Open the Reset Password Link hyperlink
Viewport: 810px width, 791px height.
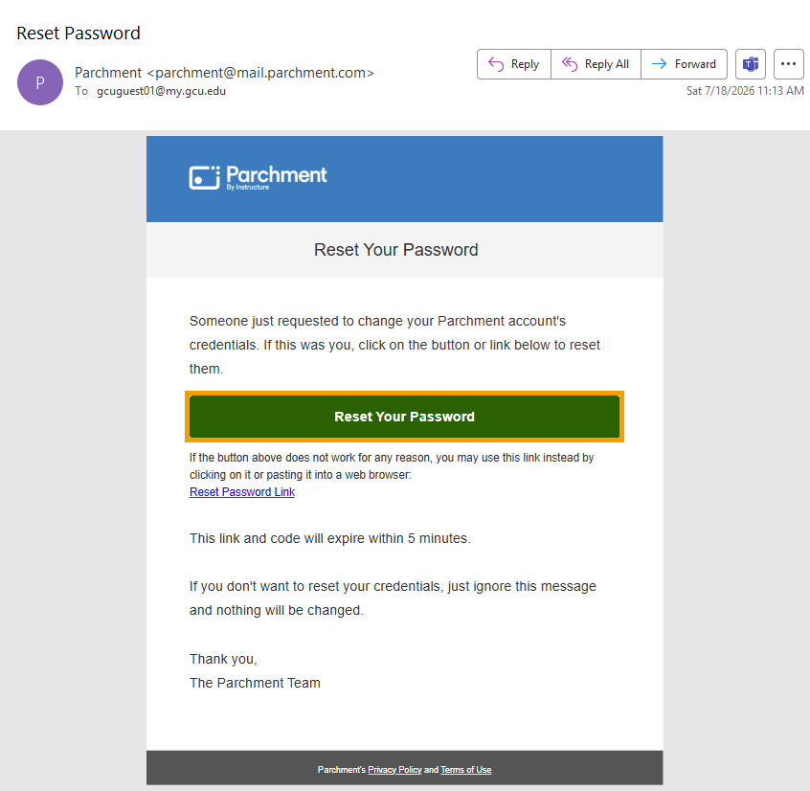[242, 492]
